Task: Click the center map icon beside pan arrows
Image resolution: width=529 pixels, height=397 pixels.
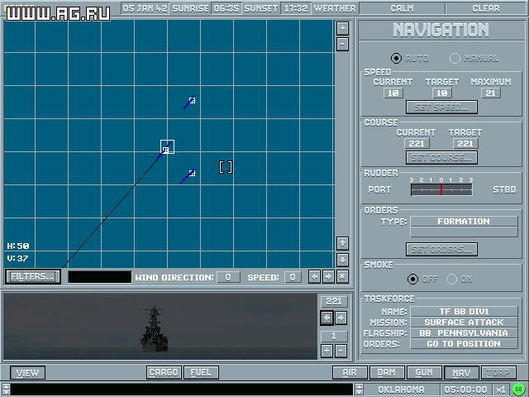Action: [342, 277]
